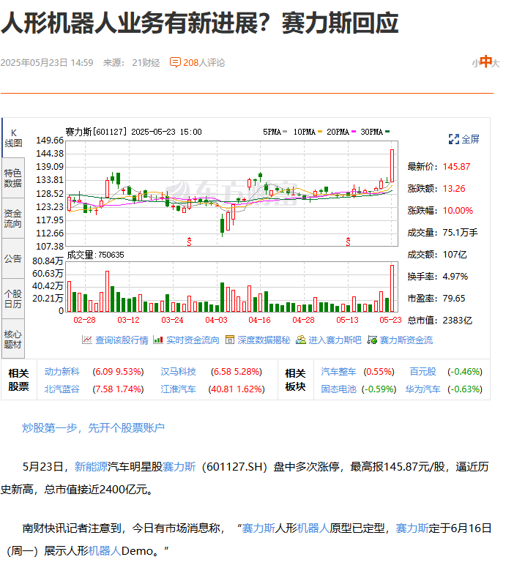Switch to the 资金流向 tab
Screen dimensions: 506x576
13,219
